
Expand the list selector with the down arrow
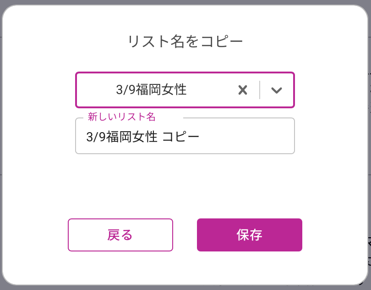coord(276,90)
